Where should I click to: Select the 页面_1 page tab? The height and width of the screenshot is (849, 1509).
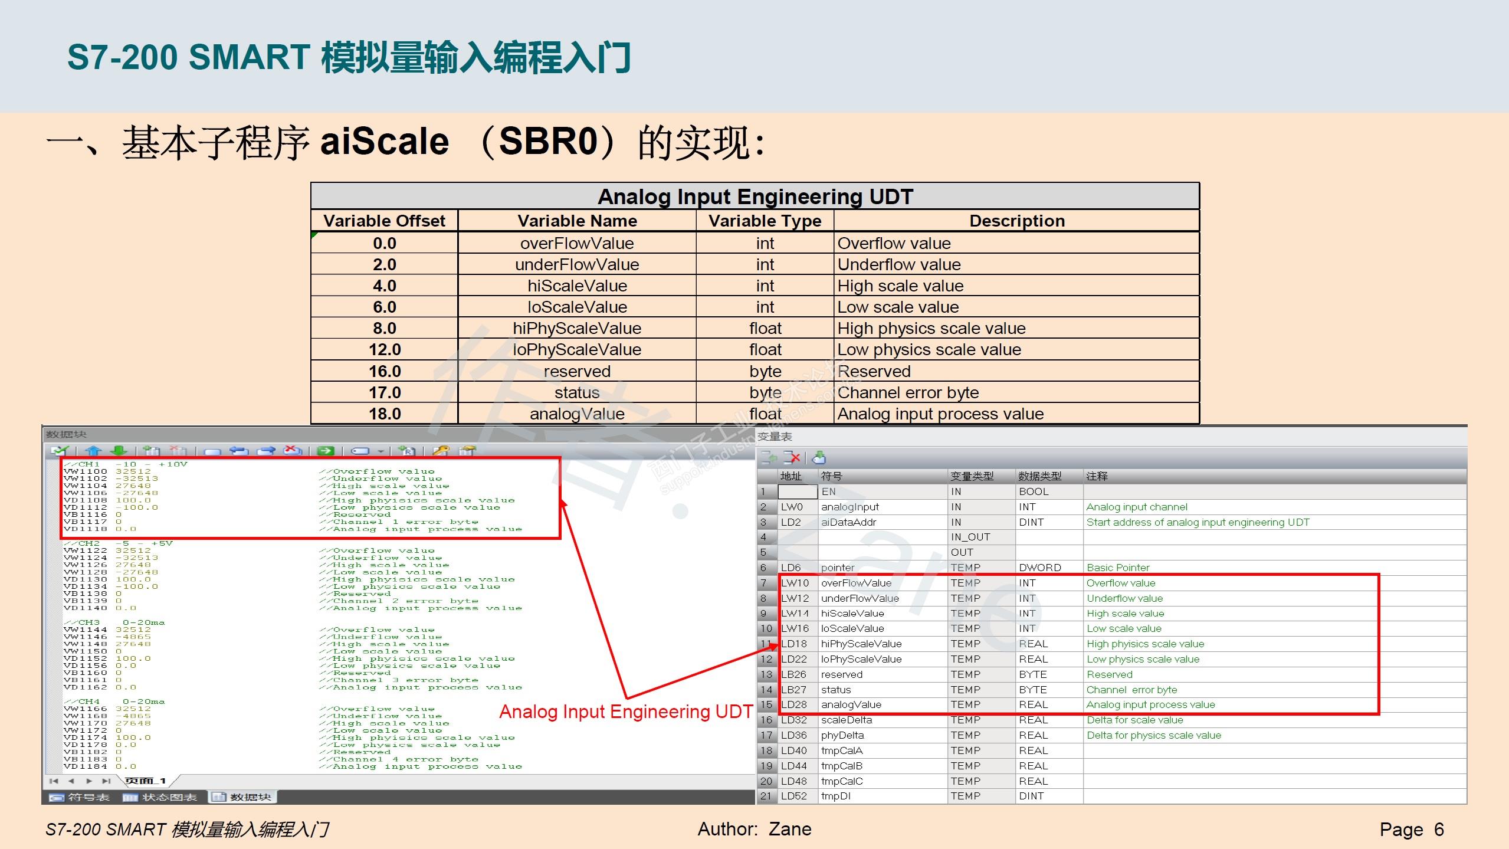pyautogui.click(x=145, y=781)
